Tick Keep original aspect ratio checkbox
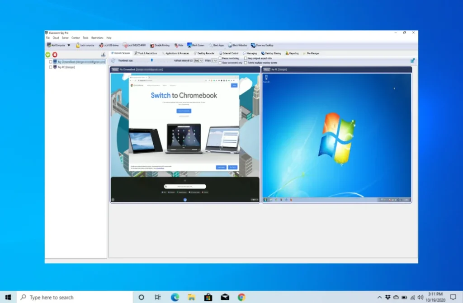Viewport: 463px width, 303px height. click(x=246, y=58)
